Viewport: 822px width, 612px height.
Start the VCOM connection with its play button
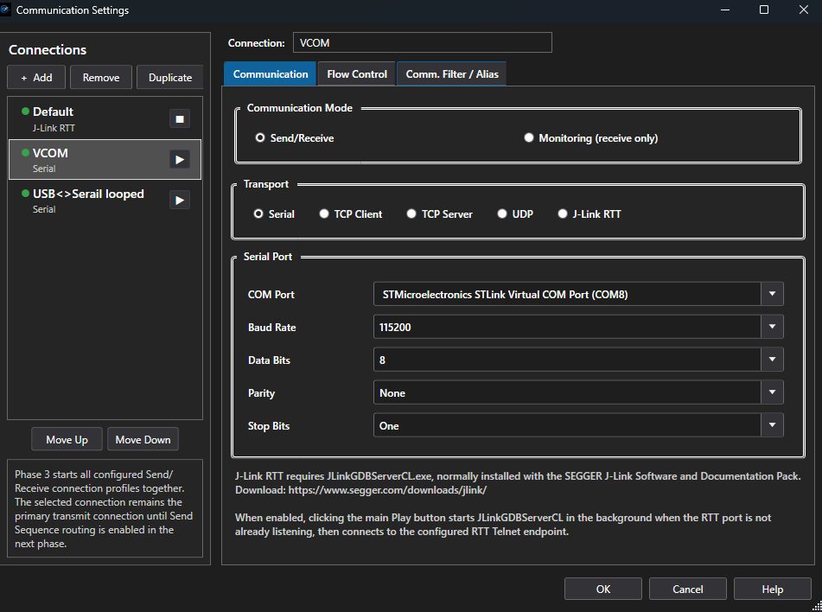[179, 159]
